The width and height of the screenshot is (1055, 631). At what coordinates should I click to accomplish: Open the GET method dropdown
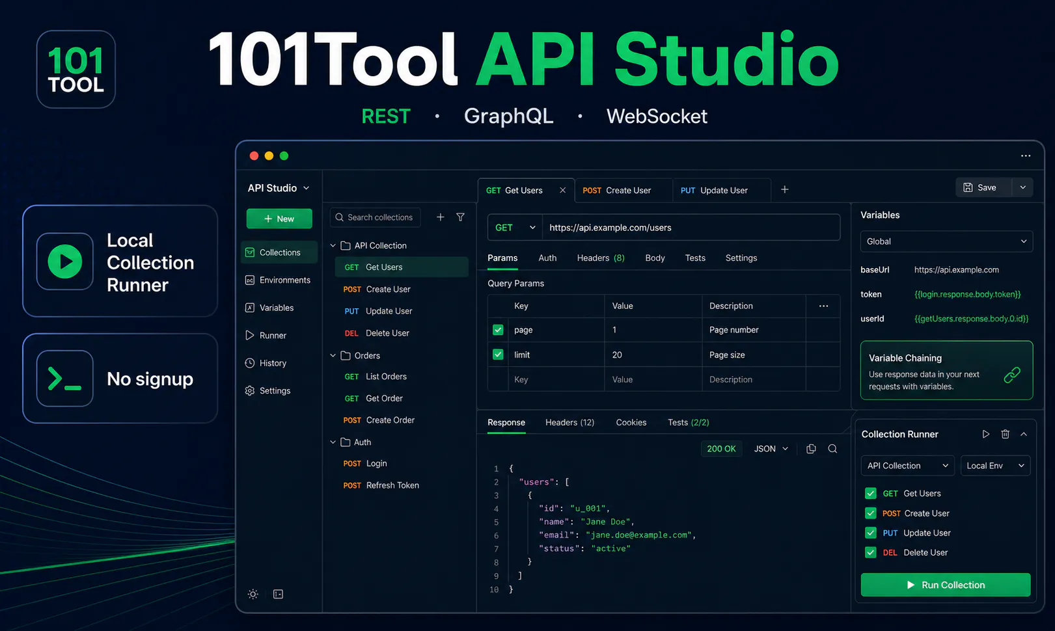click(x=515, y=228)
